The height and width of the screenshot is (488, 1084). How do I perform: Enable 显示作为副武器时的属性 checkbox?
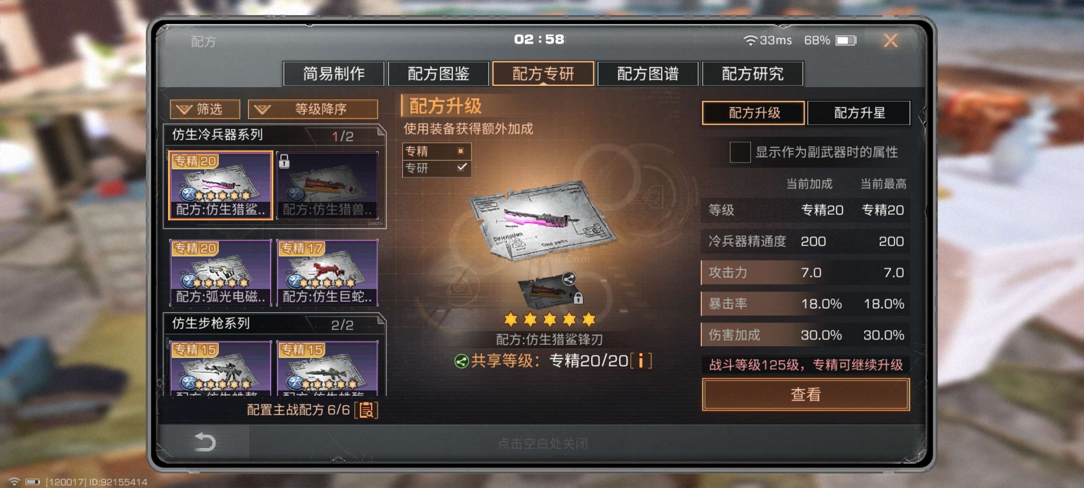point(740,151)
